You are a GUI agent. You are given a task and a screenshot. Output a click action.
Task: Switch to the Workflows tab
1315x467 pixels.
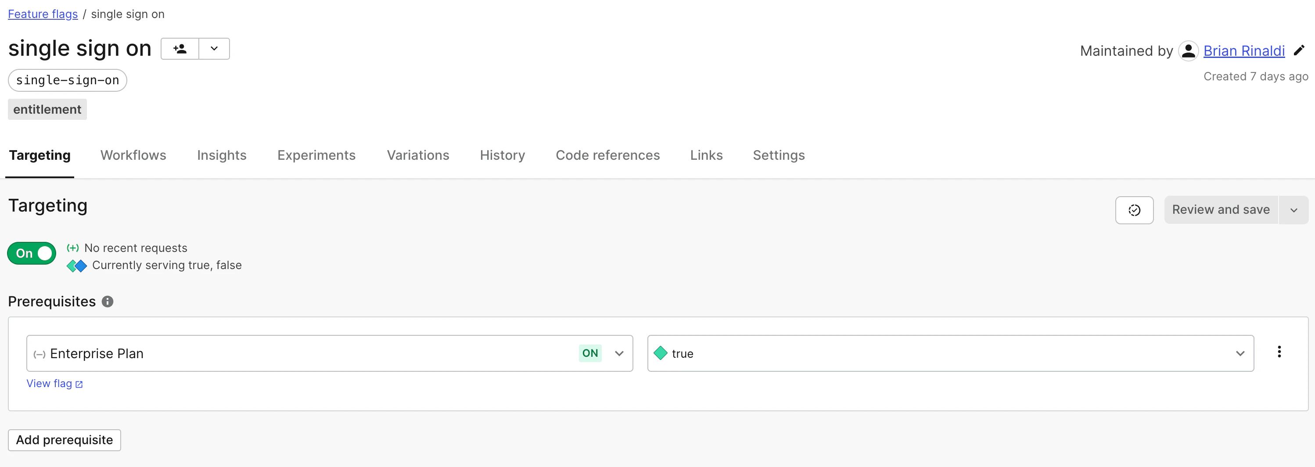(133, 155)
